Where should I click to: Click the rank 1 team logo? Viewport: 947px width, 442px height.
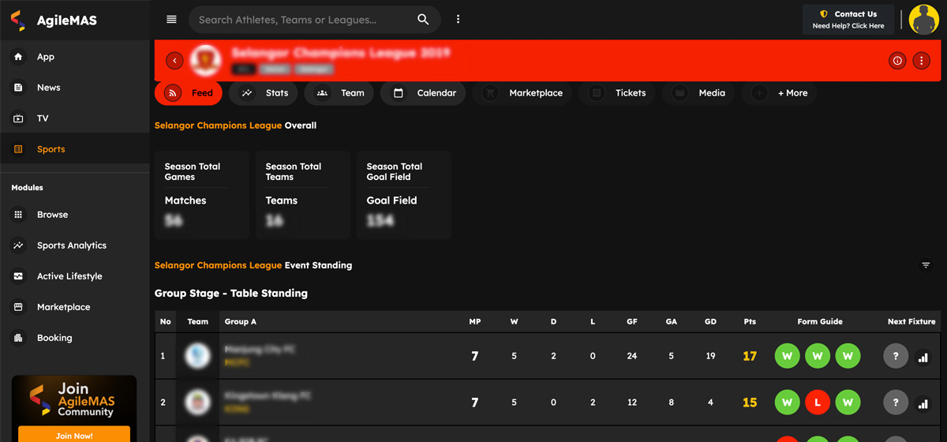click(197, 356)
